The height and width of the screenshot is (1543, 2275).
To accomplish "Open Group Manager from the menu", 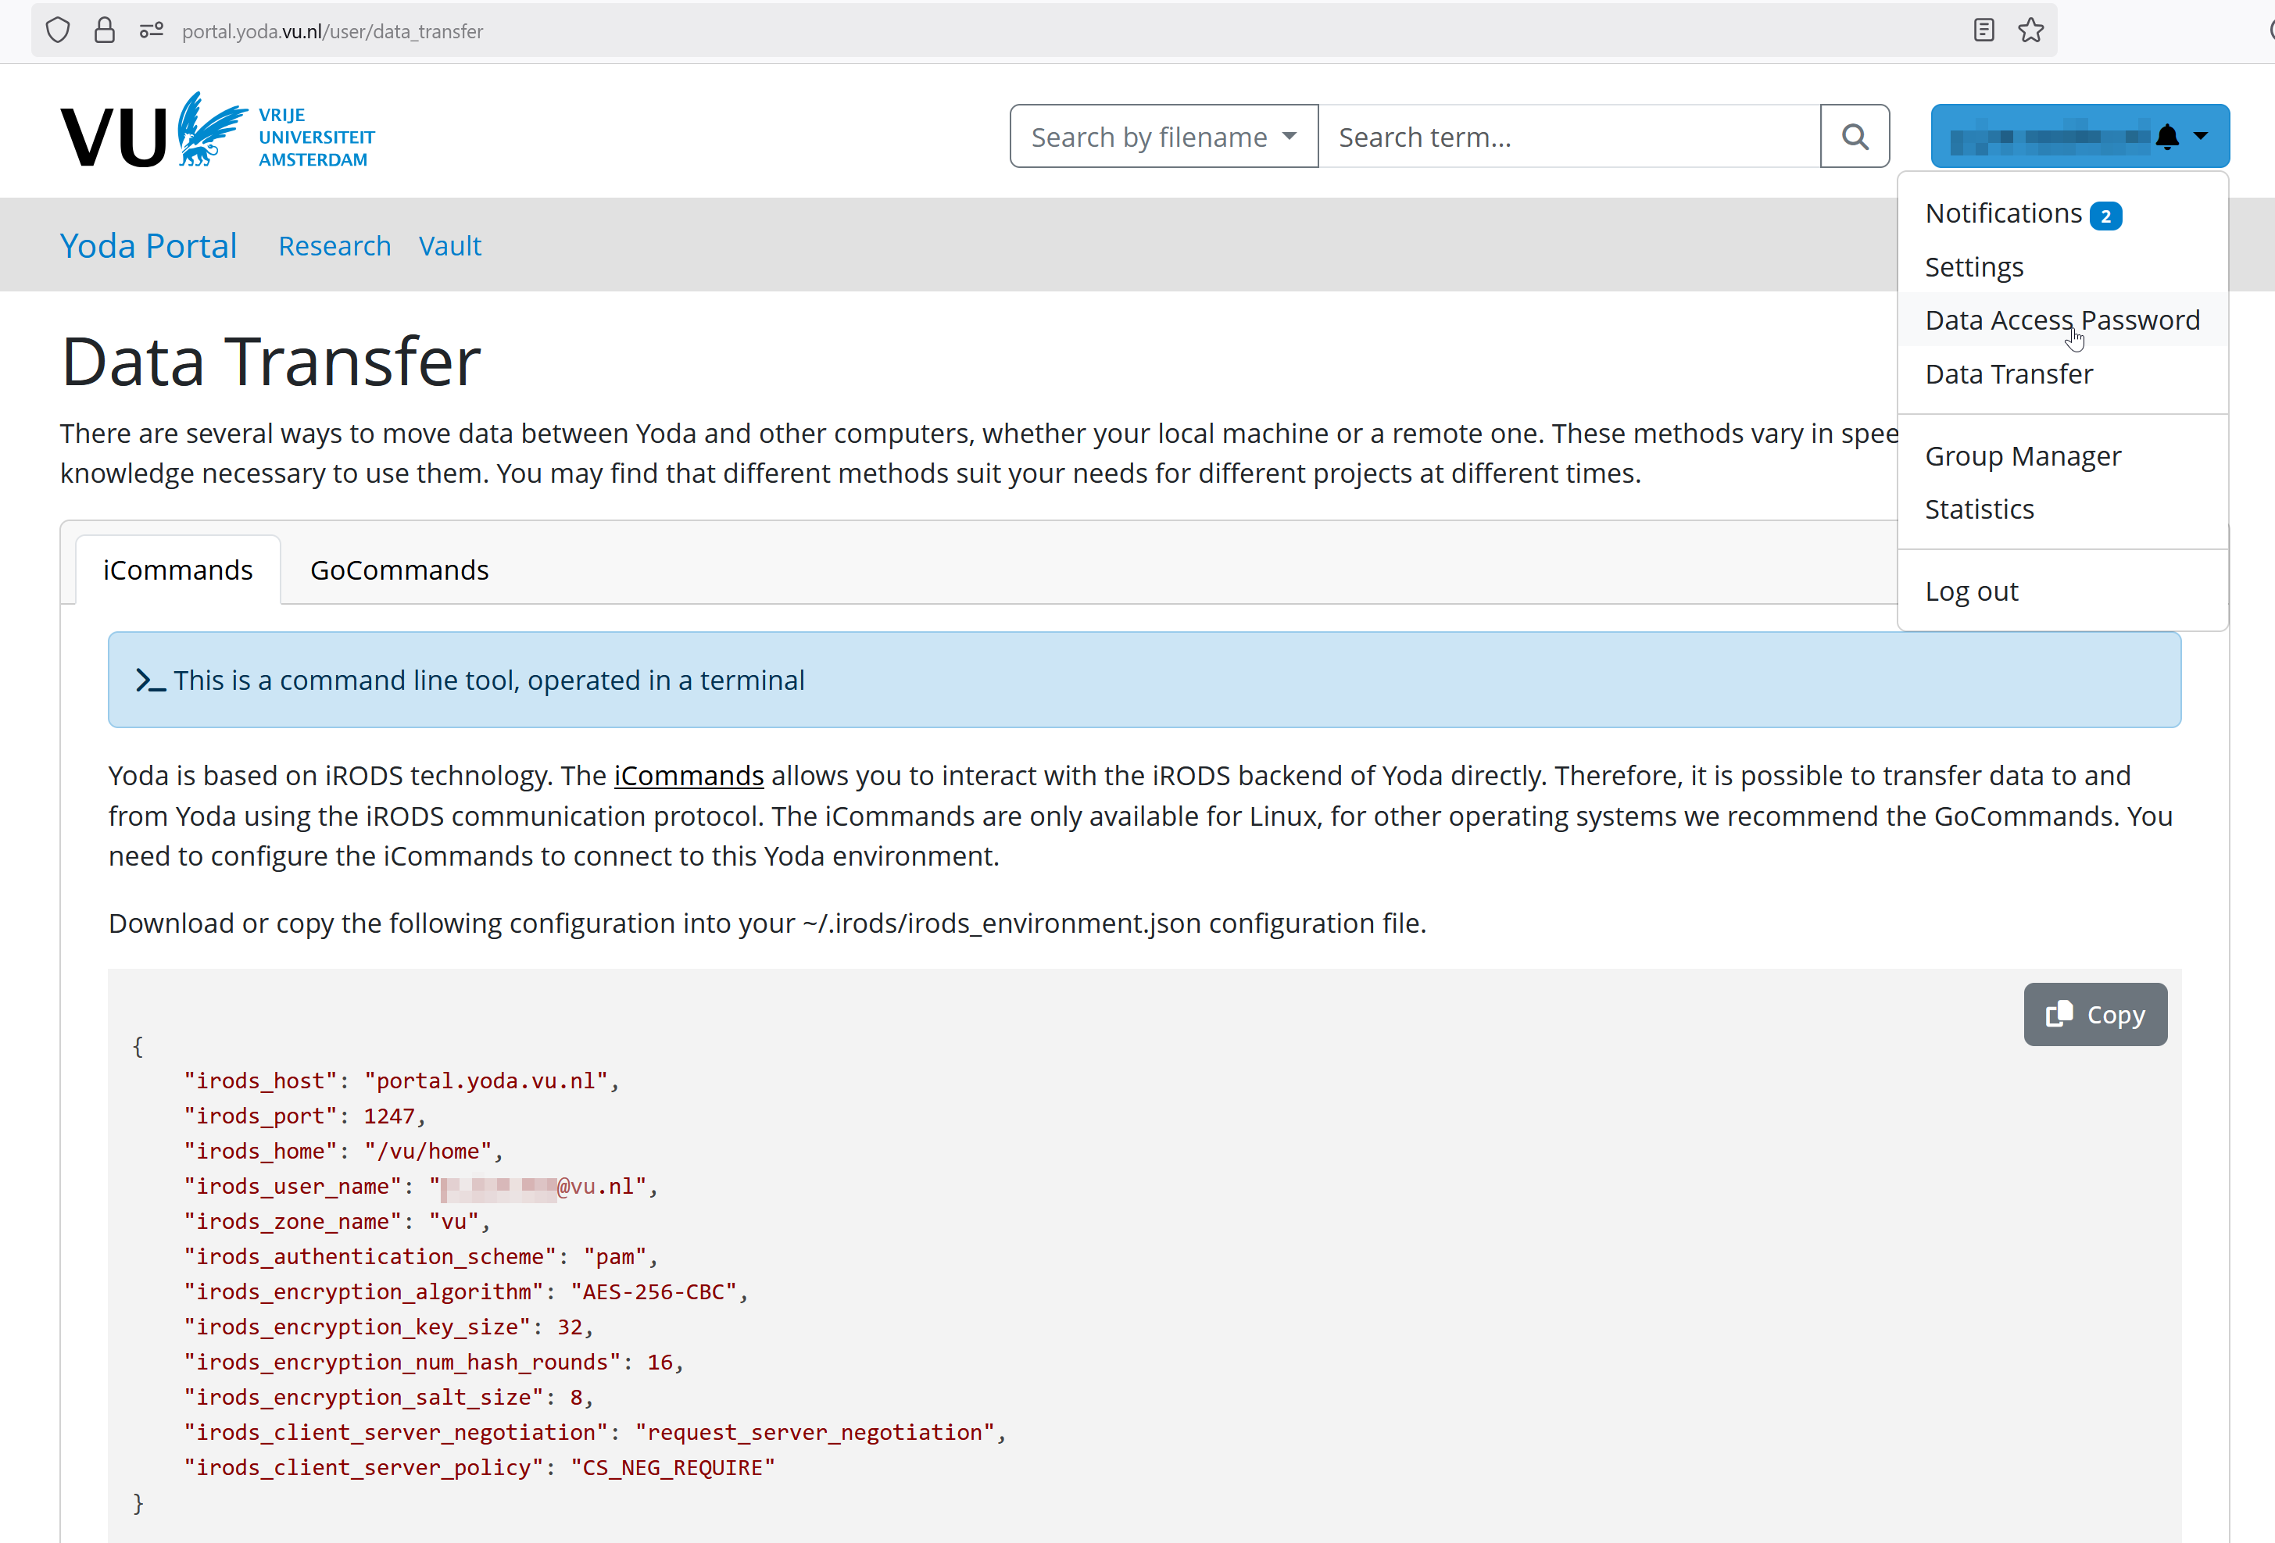I will point(2023,456).
